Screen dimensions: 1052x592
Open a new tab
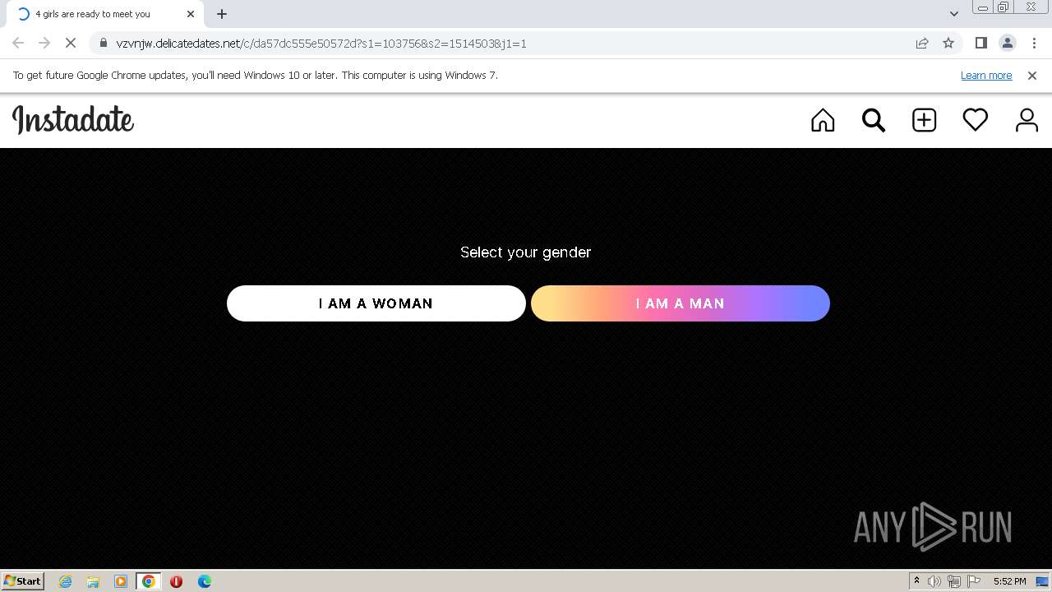[x=222, y=14]
